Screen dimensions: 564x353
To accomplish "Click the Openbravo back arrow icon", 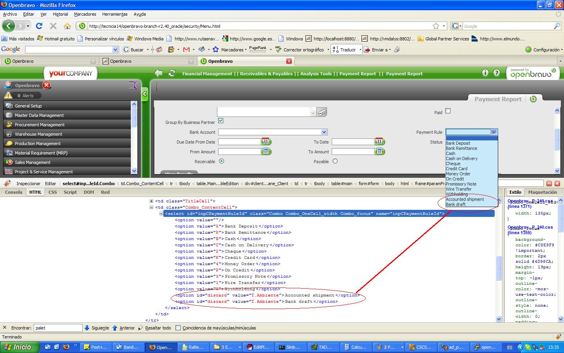I will [x=158, y=73].
